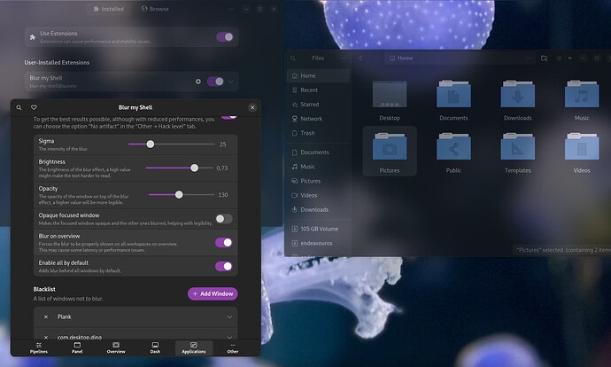
Task: Click the Opacity slider
Action: tap(182, 195)
